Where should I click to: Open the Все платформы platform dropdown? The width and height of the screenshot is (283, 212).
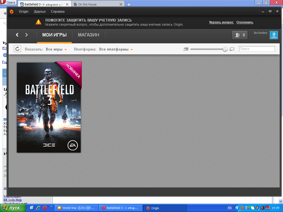point(116,49)
